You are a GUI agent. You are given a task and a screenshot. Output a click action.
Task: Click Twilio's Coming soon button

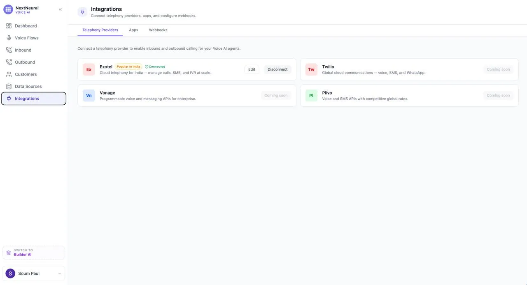tap(498, 69)
